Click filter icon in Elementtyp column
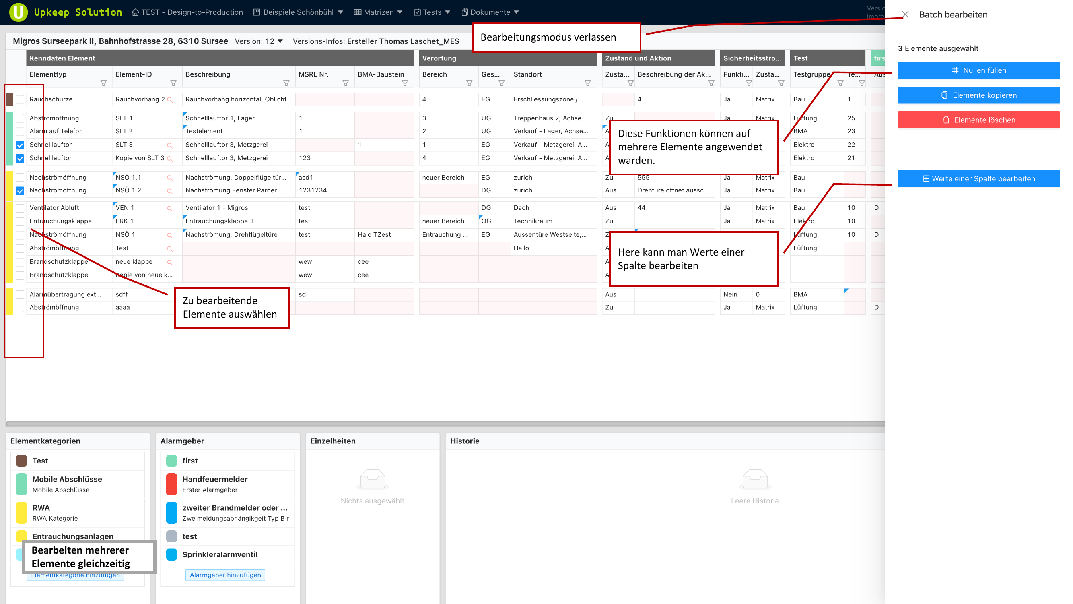Screen dimensions: 1073x604 coord(104,83)
